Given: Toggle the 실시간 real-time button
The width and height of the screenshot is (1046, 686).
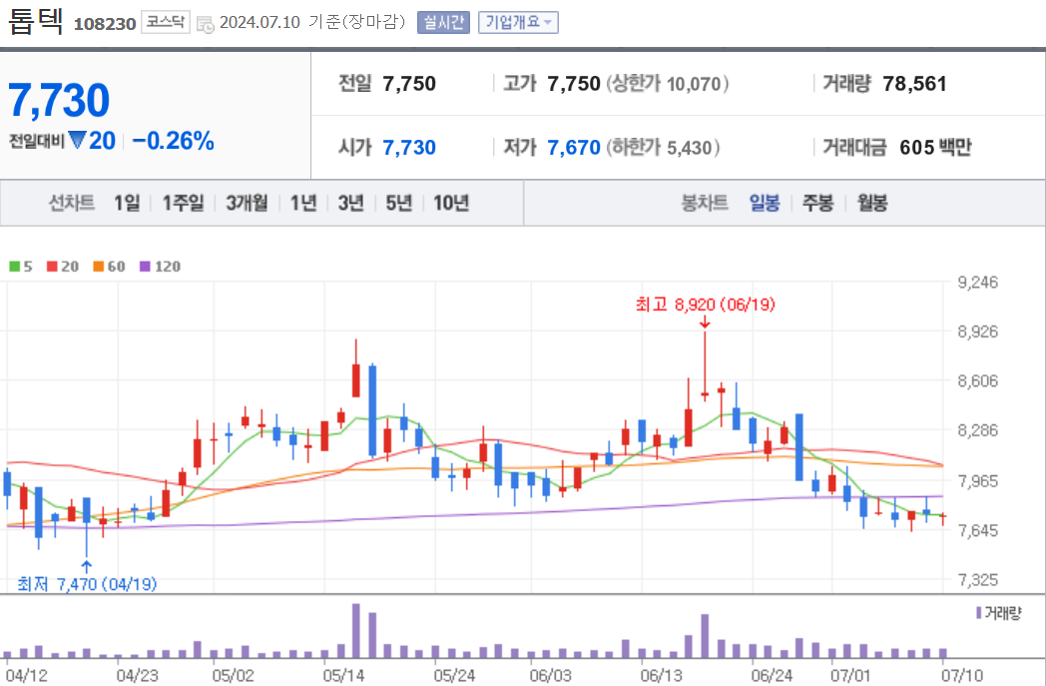Looking at the screenshot, I should point(443,22).
